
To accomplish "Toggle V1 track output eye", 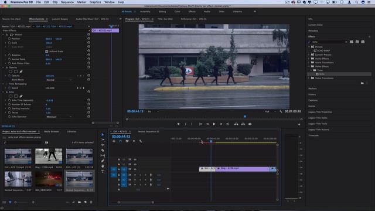I will pyautogui.click(x=135, y=169).
